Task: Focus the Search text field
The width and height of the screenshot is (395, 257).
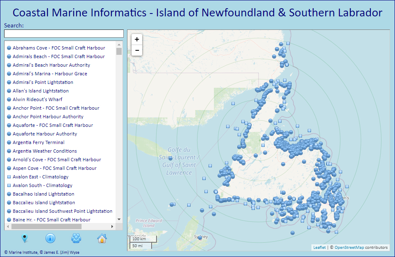Action: tap(64, 34)
